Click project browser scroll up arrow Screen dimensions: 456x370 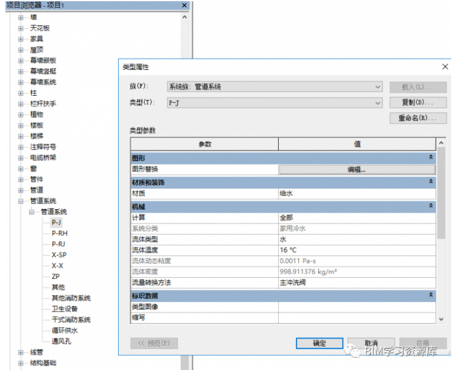coord(184,17)
